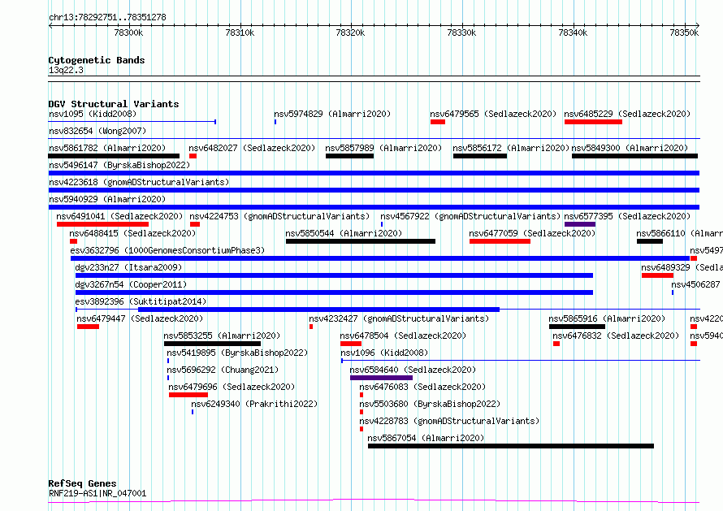Click the nsv6479696 (Sedlazeck2020) red bar
The width and height of the screenshot is (723, 511).
coord(188,395)
